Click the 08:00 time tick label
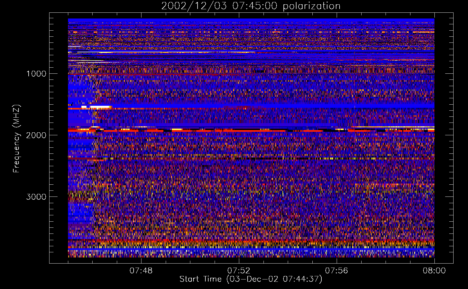The image size is (468, 289). 434,271
